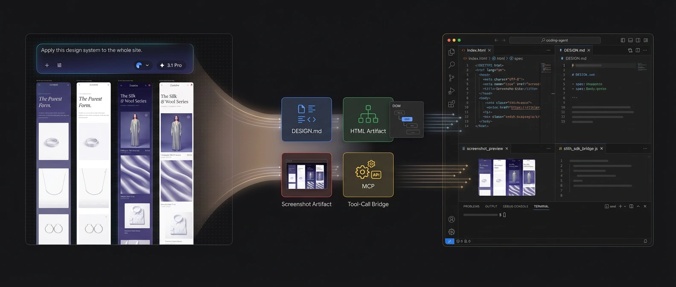
Task: Open more actions for the screenshot_preview group
Action: click(548, 149)
